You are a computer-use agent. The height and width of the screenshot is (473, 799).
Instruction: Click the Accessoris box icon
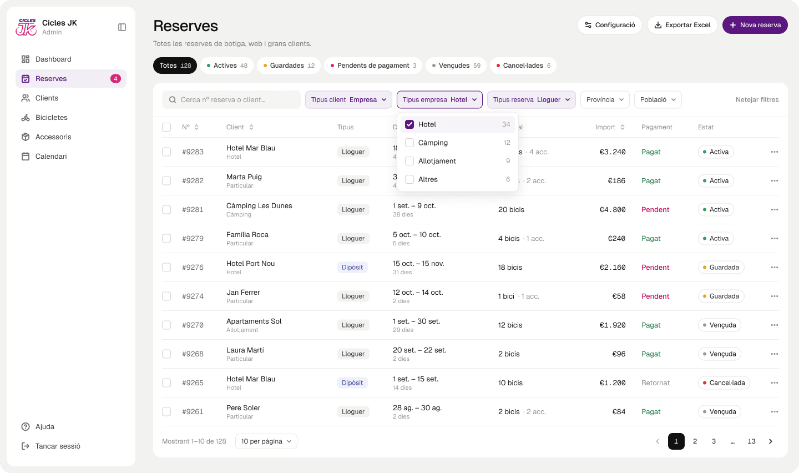point(26,137)
